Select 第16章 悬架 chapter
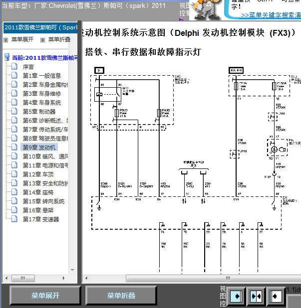Image resolution: width=301 pixels, height=308 pixels. 38,210
